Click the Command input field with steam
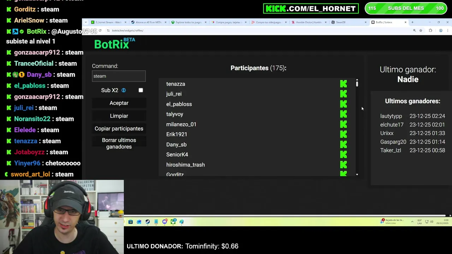Viewport: 452px width, 254px height. pos(119,76)
